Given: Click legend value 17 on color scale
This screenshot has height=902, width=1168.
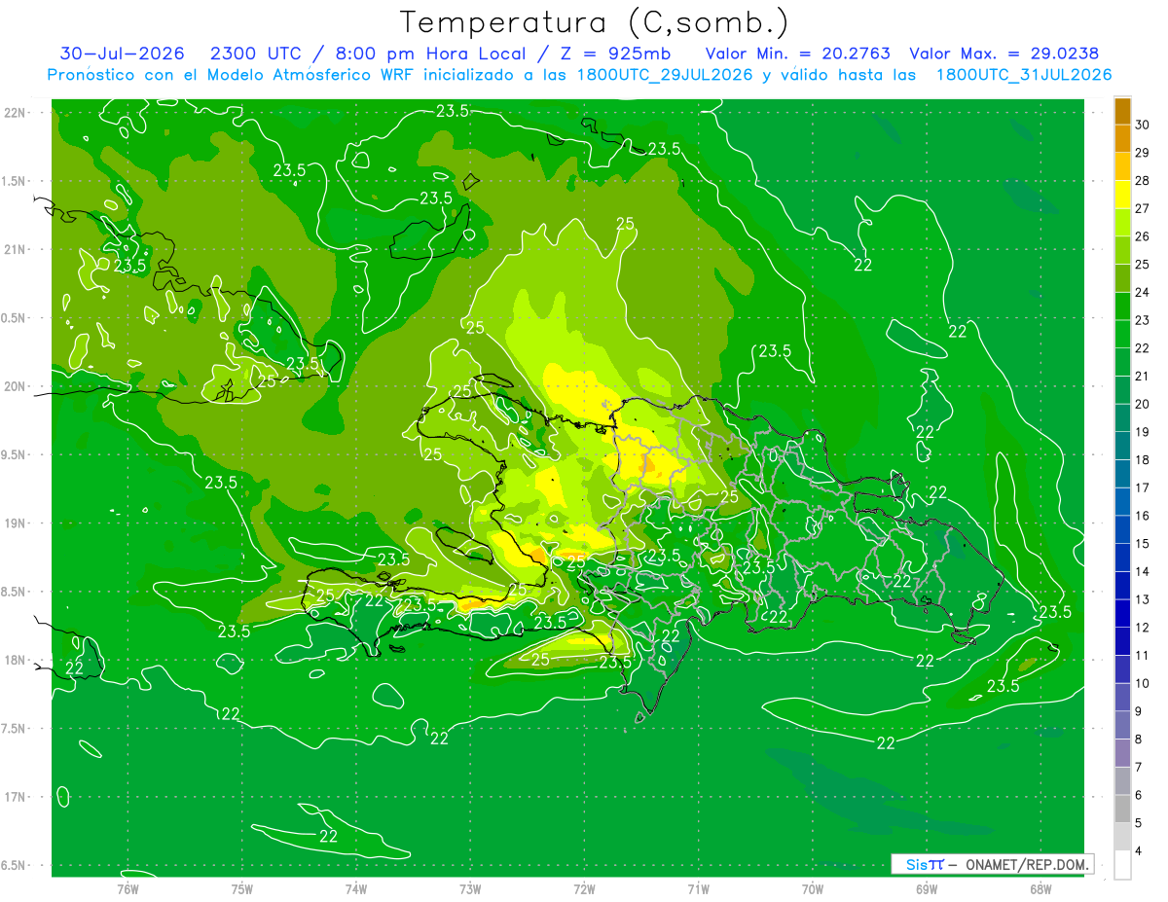Looking at the screenshot, I should tap(1142, 487).
